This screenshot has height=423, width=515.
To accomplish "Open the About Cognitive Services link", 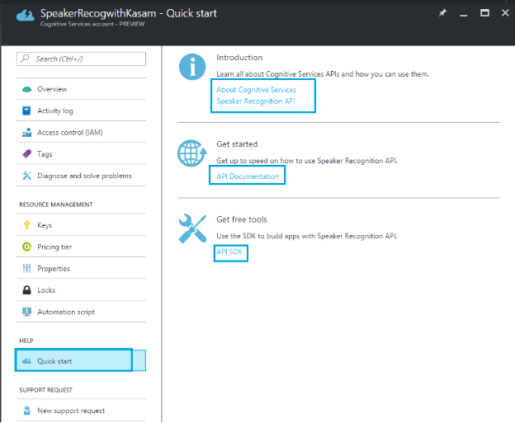I will 256,89.
